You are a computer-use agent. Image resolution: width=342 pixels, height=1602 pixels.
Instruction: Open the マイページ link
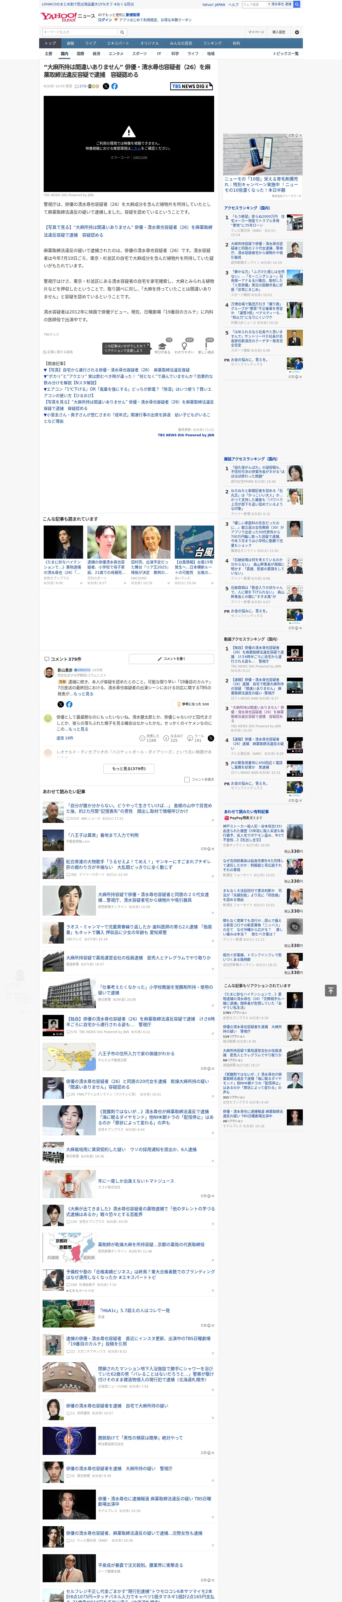point(256,32)
